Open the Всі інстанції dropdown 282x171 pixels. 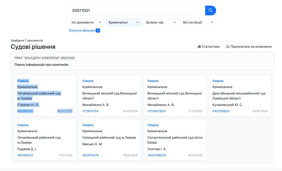pyautogui.click(x=198, y=23)
